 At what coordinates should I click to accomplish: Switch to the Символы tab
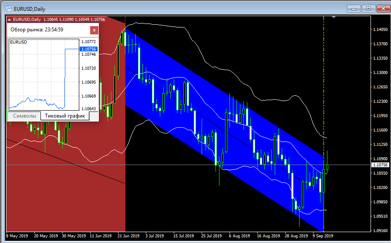coord(24,116)
